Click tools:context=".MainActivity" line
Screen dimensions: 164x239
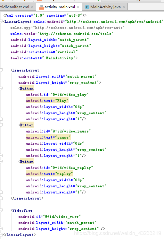44,58
